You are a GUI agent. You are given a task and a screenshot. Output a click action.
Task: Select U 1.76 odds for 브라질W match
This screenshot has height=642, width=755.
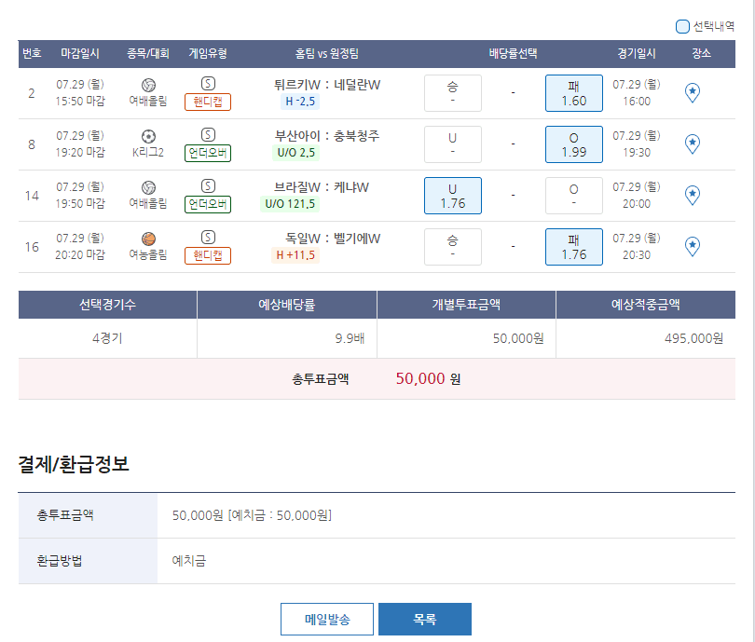click(x=452, y=196)
